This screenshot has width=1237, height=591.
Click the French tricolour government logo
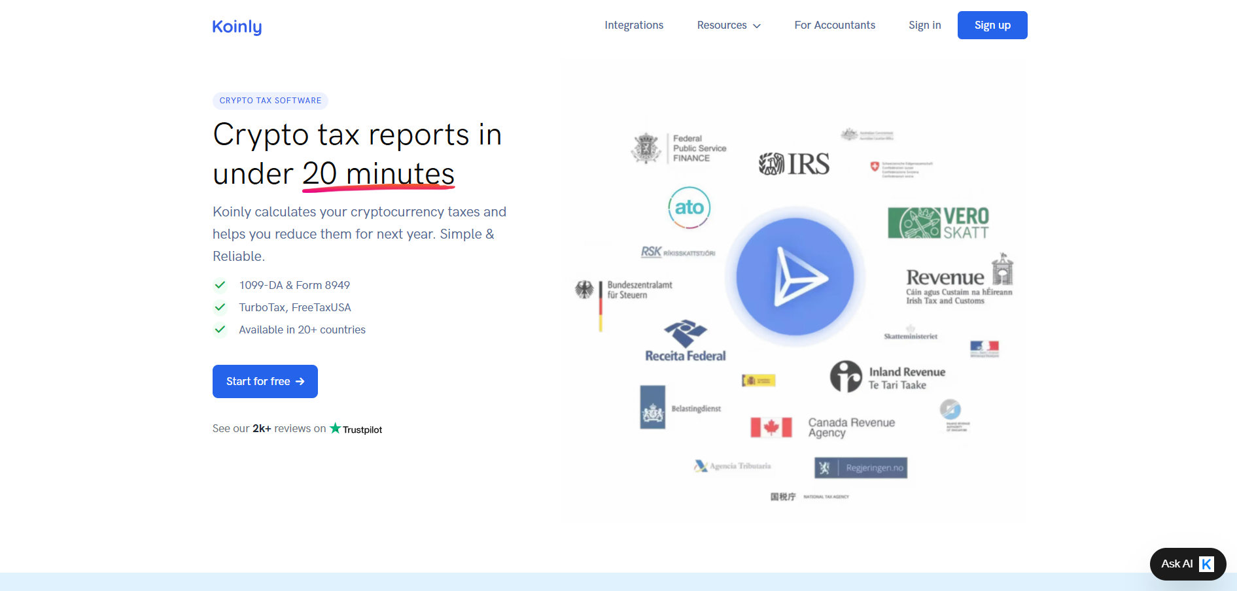[984, 348]
